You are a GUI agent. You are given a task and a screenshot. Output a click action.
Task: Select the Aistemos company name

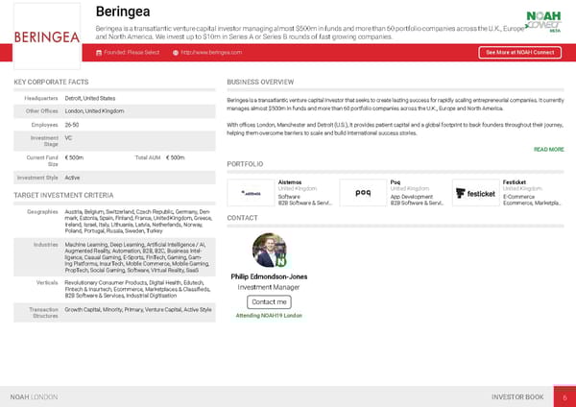[x=289, y=181]
